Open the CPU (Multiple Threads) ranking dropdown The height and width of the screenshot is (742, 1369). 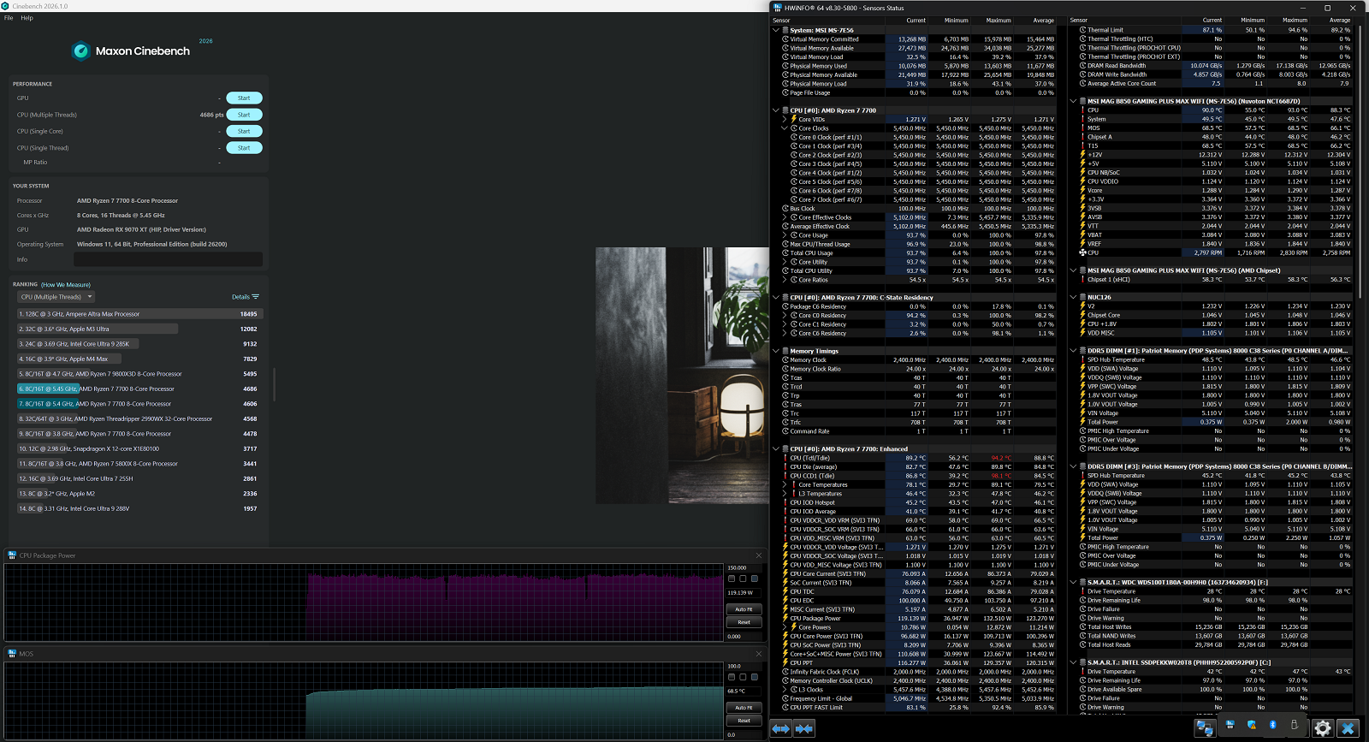point(56,297)
